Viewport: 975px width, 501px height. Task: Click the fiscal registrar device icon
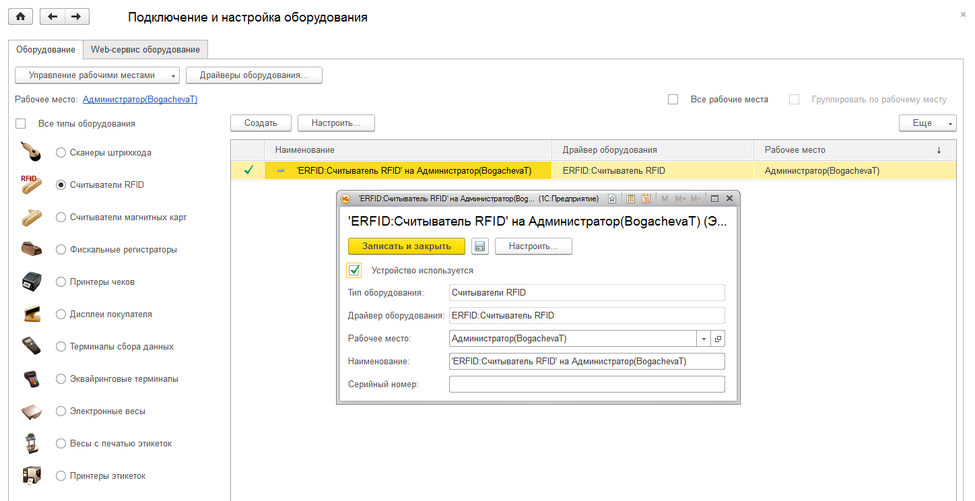30,249
